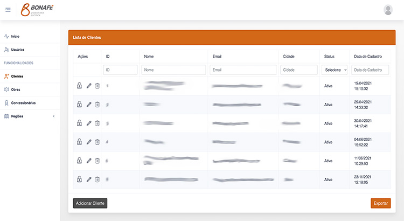Click the Status column header

pos(329,57)
